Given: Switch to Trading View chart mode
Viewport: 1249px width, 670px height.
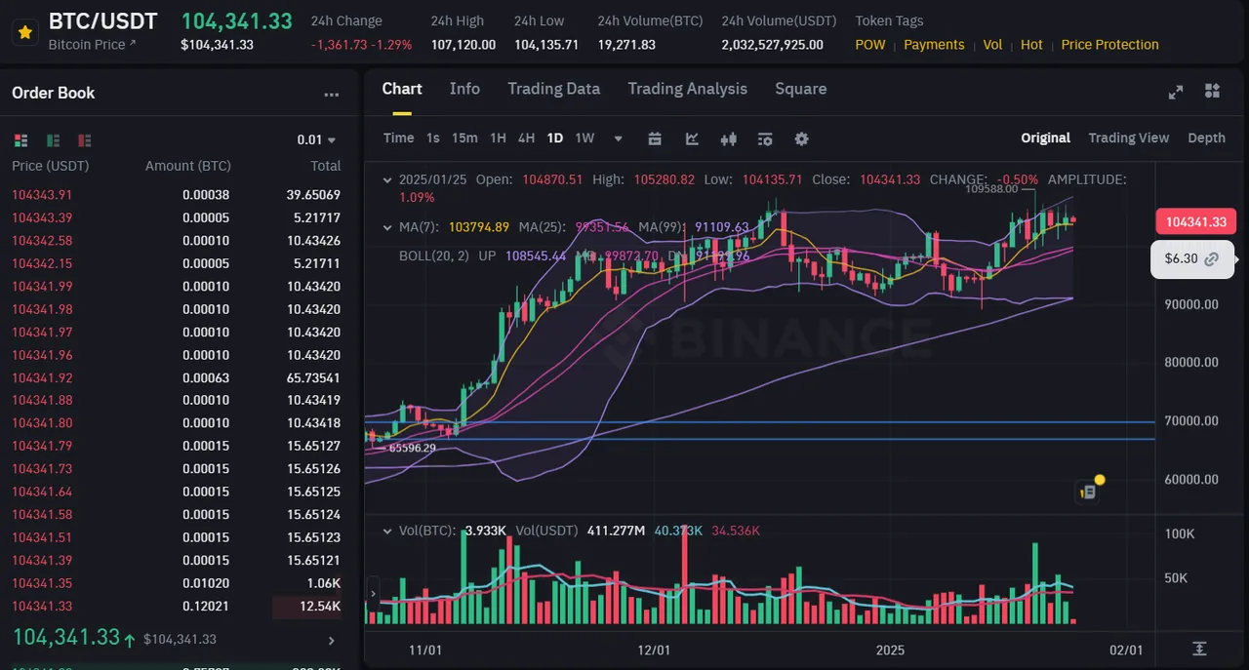Looking at the screenshot, I should coord(1128,138).
